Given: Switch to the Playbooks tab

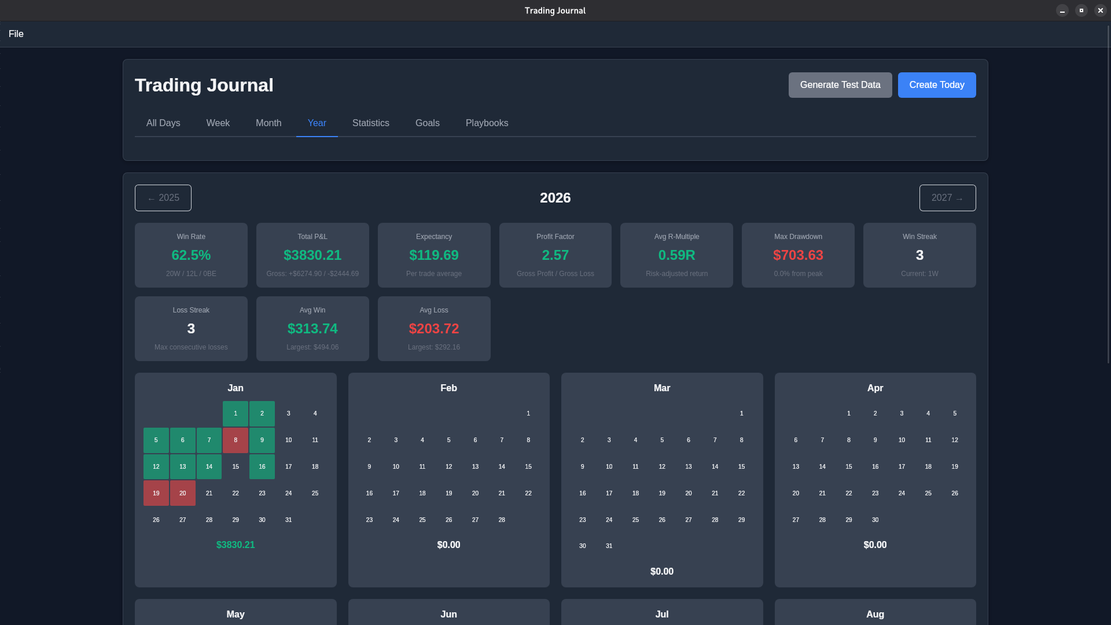Looking at the screenshot, I should pyautogui.click(x=487, y=123).
